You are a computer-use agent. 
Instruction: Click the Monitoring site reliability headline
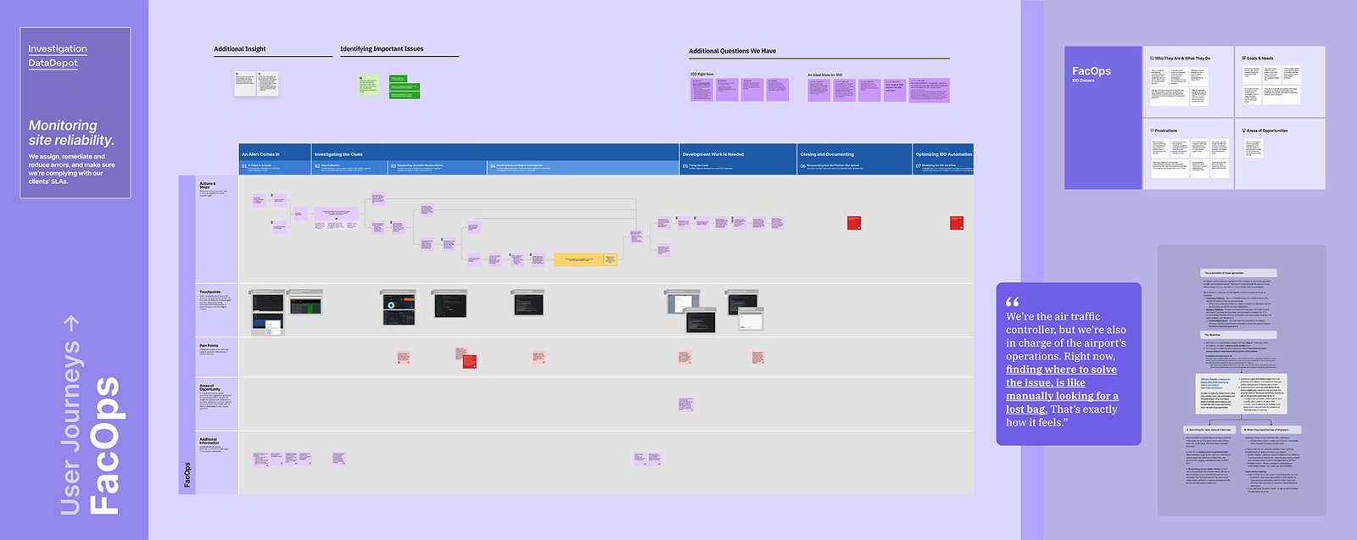[x=71, y=133]
